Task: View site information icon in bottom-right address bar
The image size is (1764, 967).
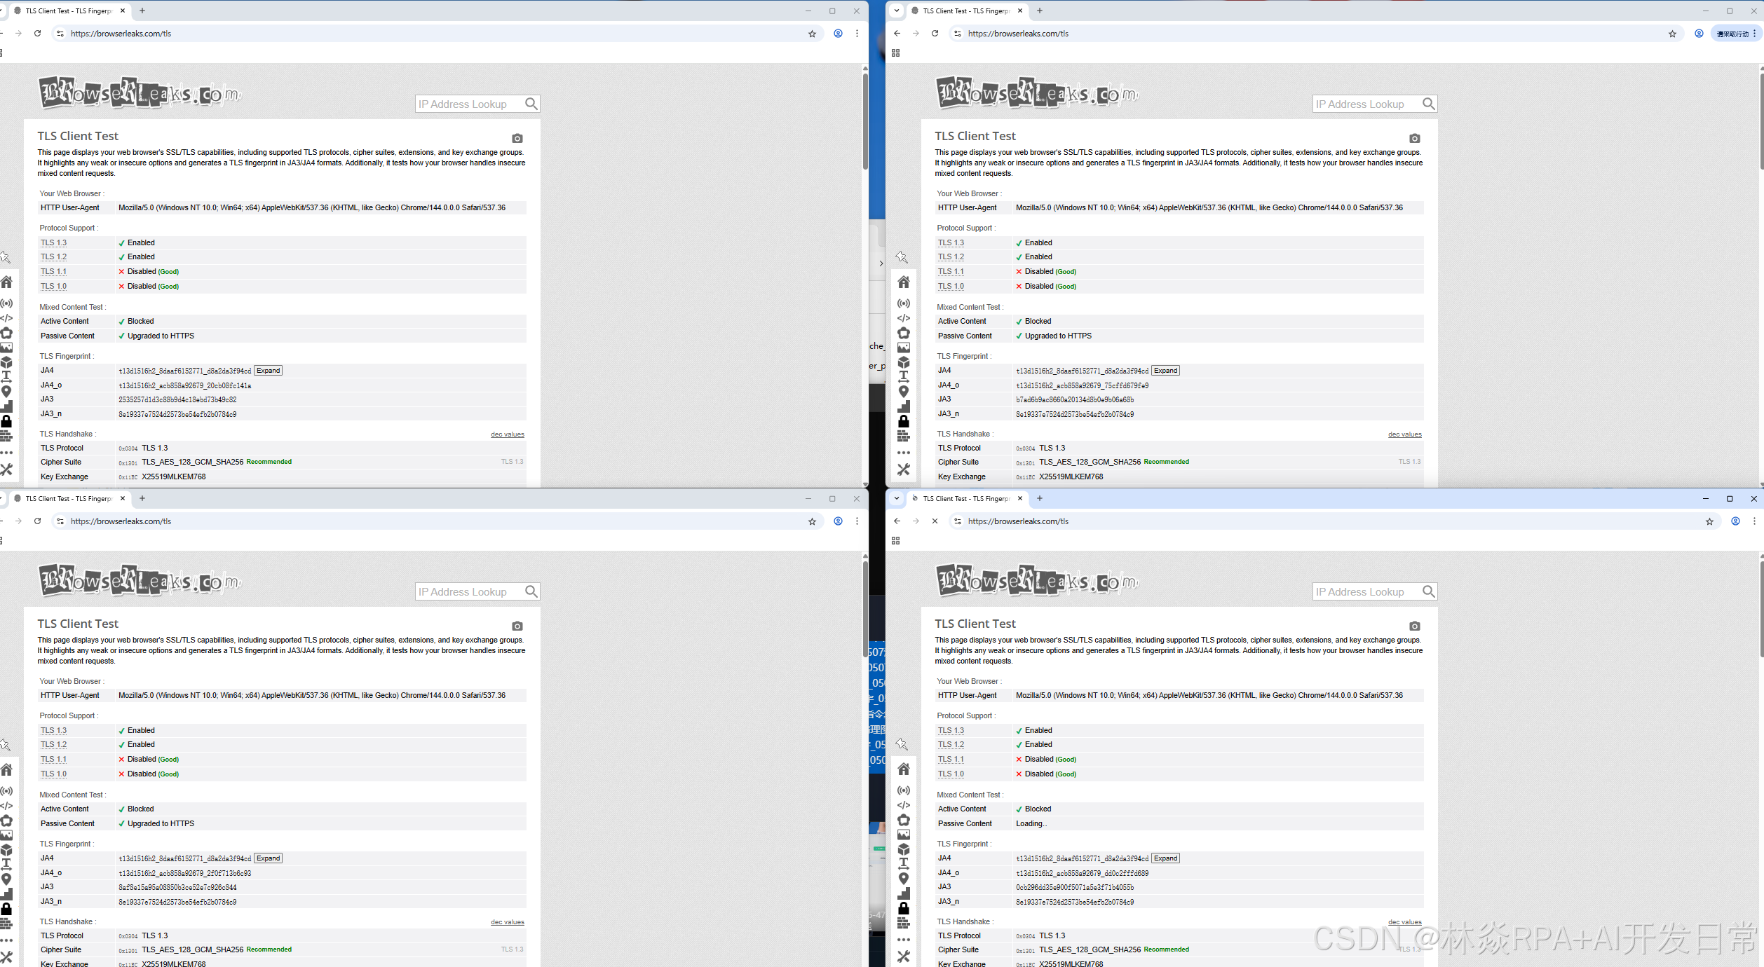Action: point(958,521)
